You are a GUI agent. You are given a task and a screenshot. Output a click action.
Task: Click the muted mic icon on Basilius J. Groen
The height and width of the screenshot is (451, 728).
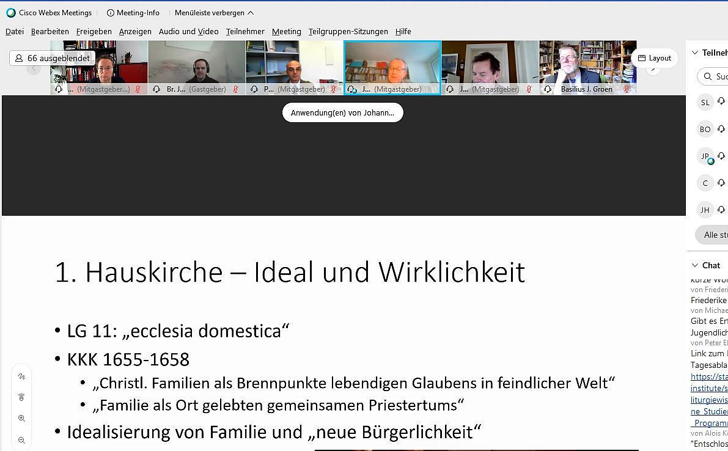(627, 89)
